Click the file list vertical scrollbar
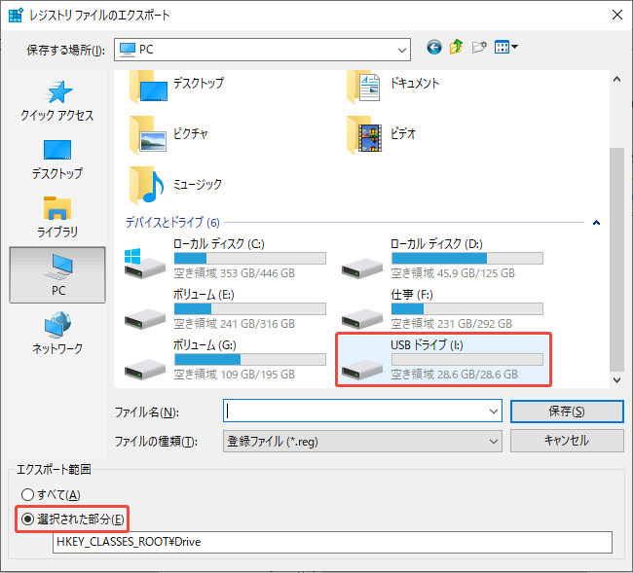 click(x=616, y=259)
